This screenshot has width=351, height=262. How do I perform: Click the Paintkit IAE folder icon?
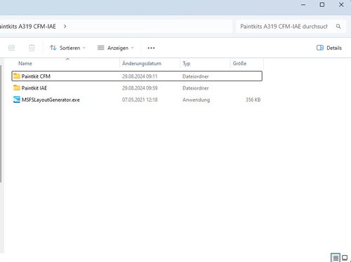[17, 88]
